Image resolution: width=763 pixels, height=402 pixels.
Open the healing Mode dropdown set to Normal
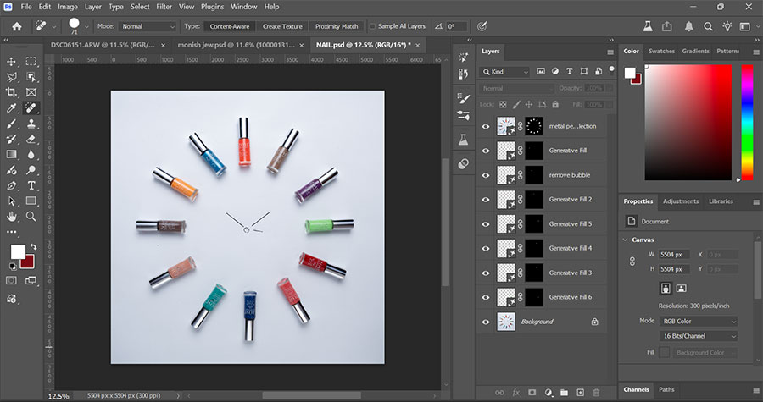click(147, 26)
